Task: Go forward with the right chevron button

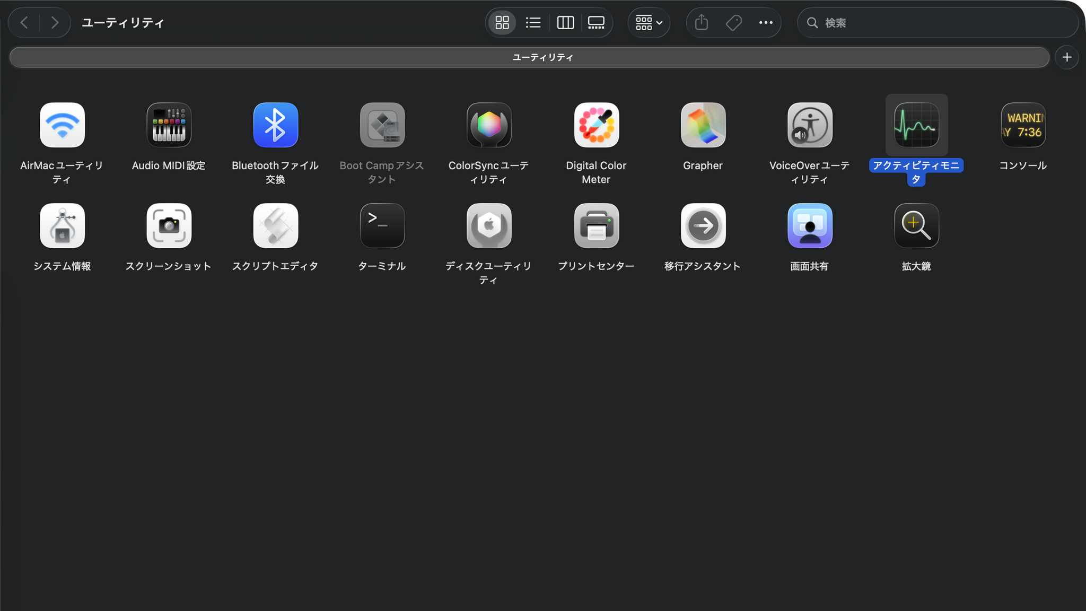Action: pos(55,23)
